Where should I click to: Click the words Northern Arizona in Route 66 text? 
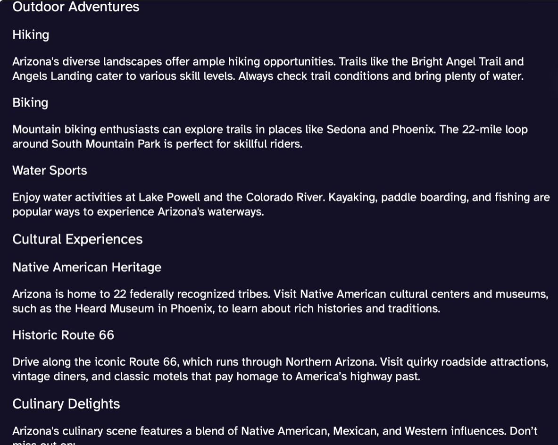tap(331, 362)
